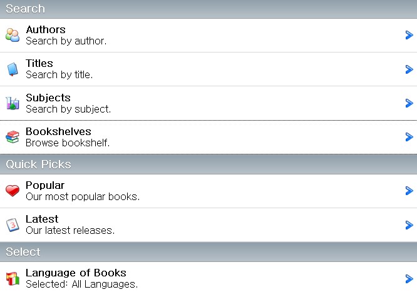Screen dimensions: 417x292
Task: Expand Titles with its blue arrow
Action: click(409, 69)
